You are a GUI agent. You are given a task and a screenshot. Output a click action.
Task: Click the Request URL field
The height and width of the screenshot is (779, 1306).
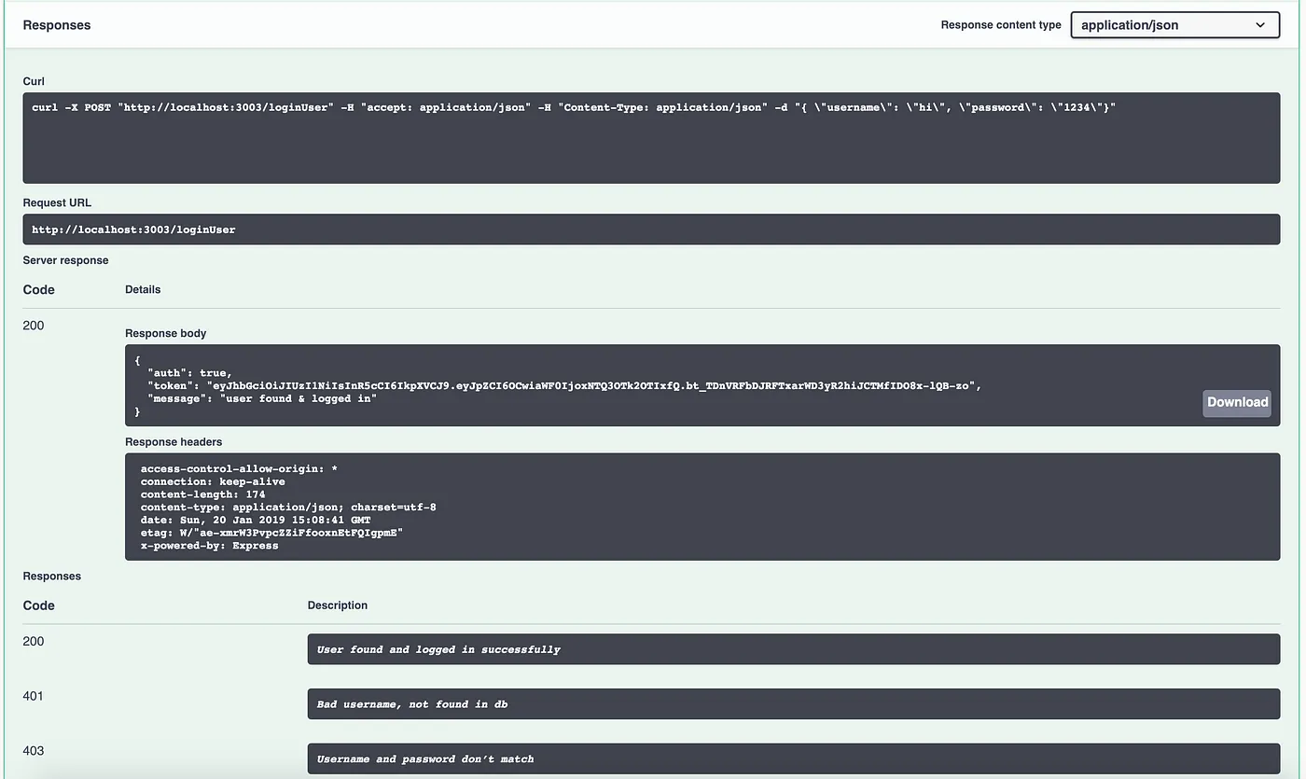click(651, 229)
